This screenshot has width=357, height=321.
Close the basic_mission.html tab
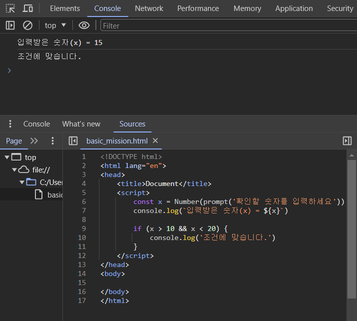(x=155, y=140)
